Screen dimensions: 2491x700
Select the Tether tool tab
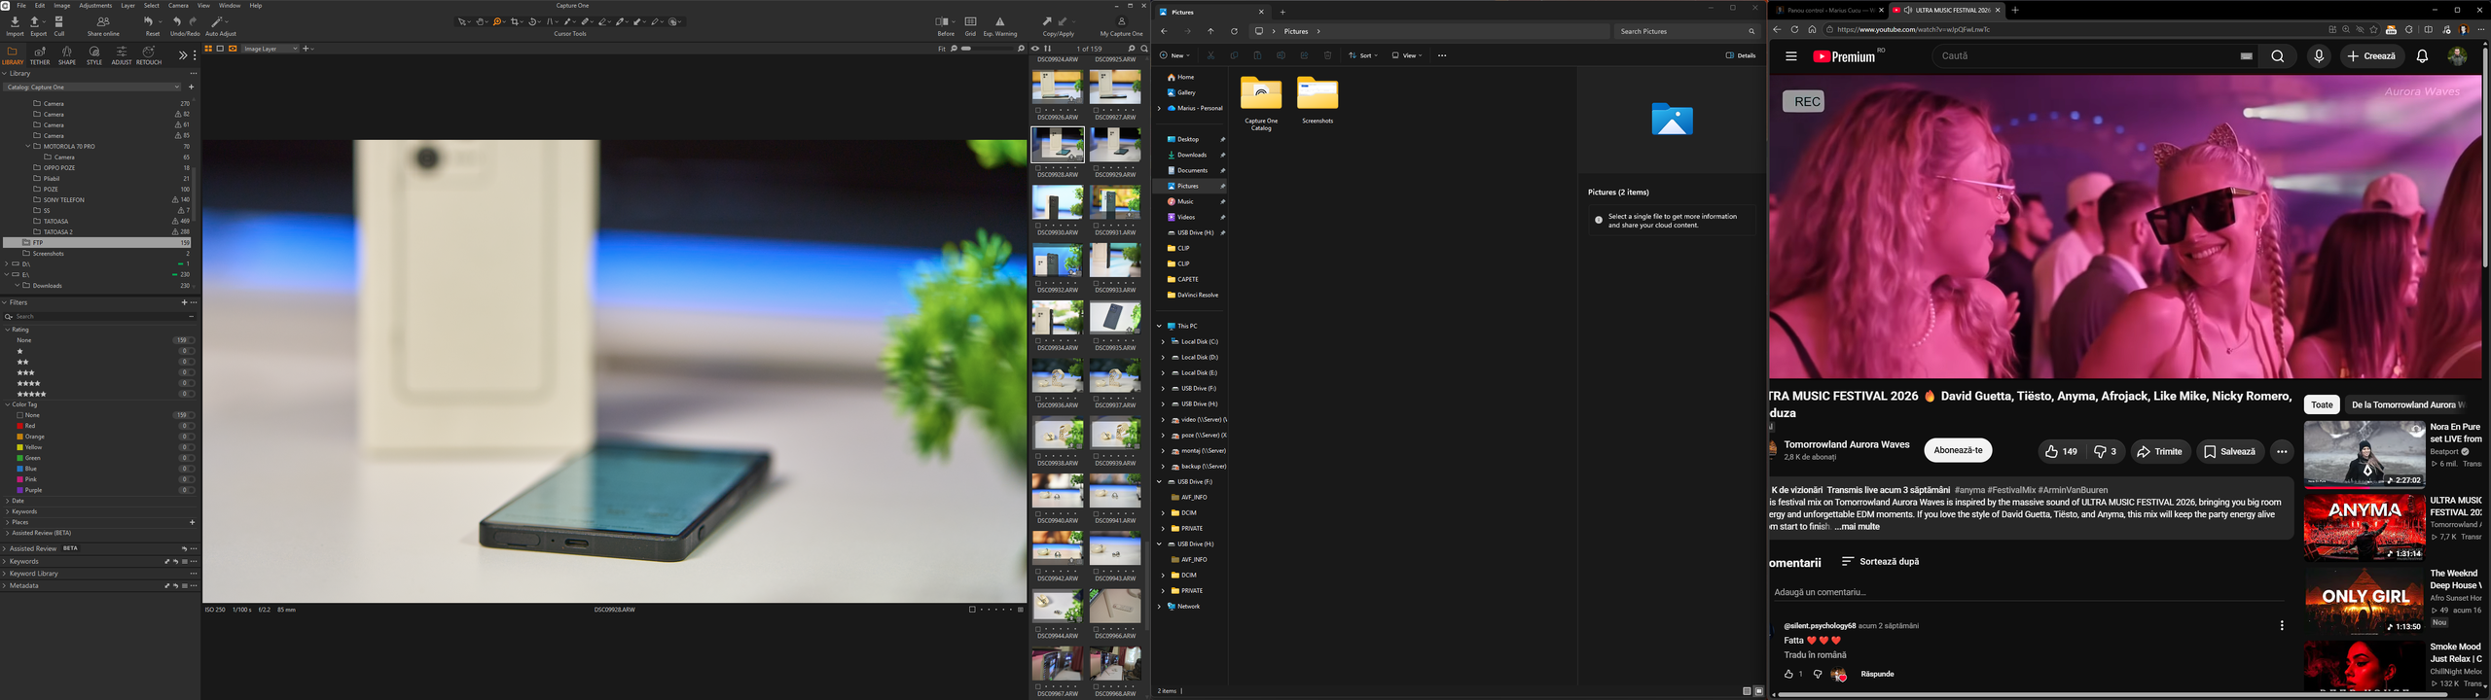pyautogui.click(x=40, y=55)
